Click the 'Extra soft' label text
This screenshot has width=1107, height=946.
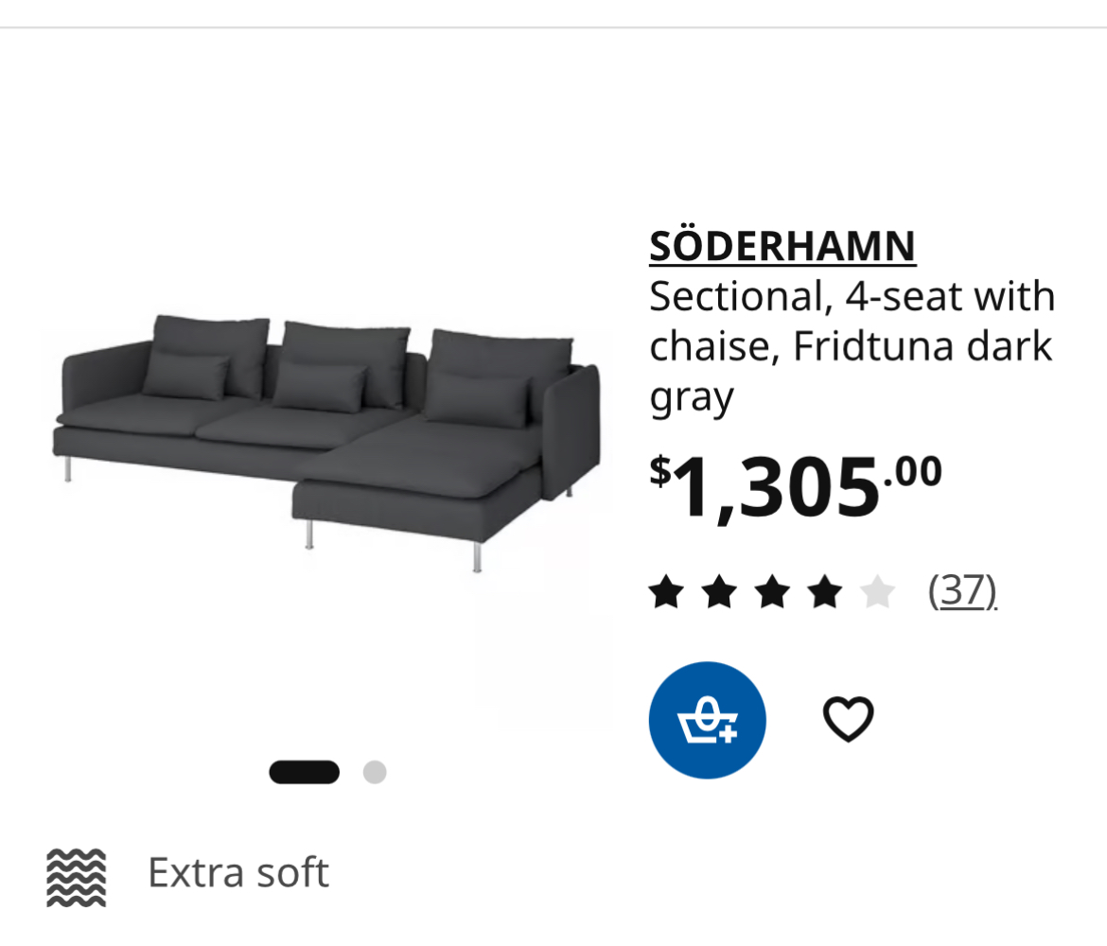[238, 872]
